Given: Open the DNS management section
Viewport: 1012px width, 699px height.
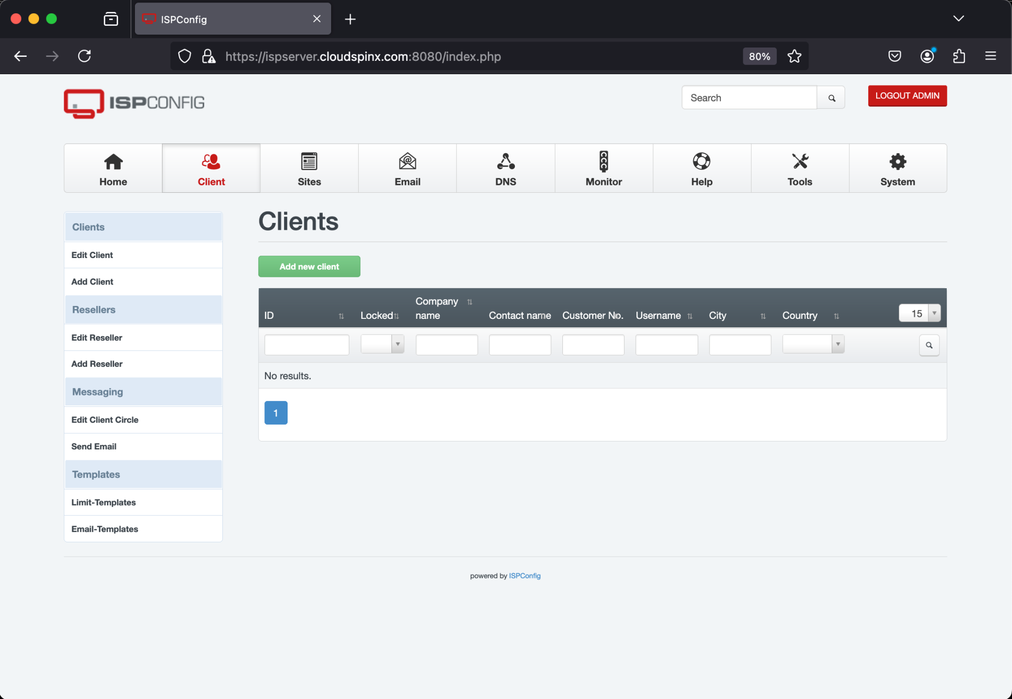Looking at the screenshot, I should coord(505,168).
